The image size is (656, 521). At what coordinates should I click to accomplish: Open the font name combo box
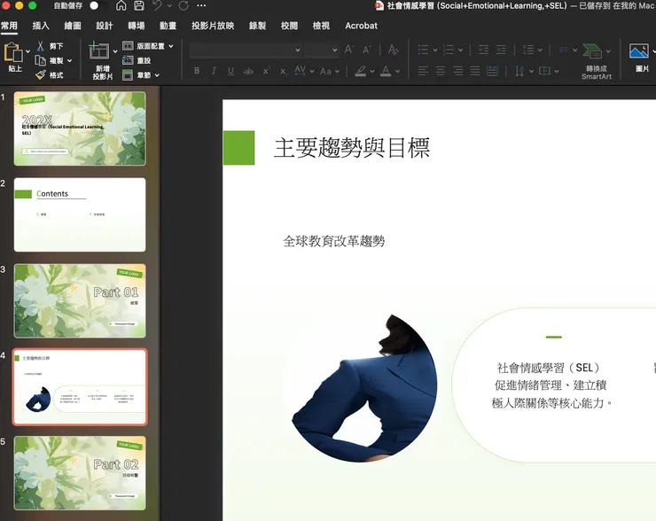pyautogui.click(x=246, y=51)
